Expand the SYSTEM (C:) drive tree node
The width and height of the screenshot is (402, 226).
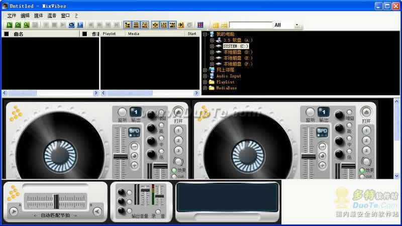pos(212,46)
